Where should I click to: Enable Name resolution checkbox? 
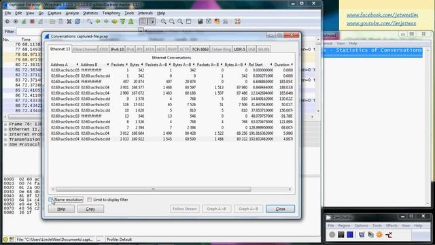pyautogui.click(x=50, y=199)
